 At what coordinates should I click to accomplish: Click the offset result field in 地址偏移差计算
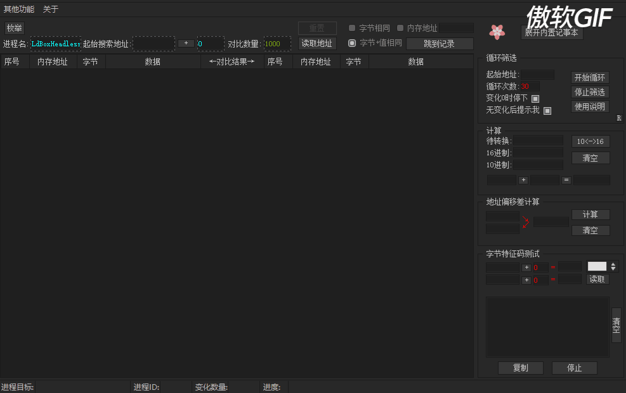pos(551,222)
